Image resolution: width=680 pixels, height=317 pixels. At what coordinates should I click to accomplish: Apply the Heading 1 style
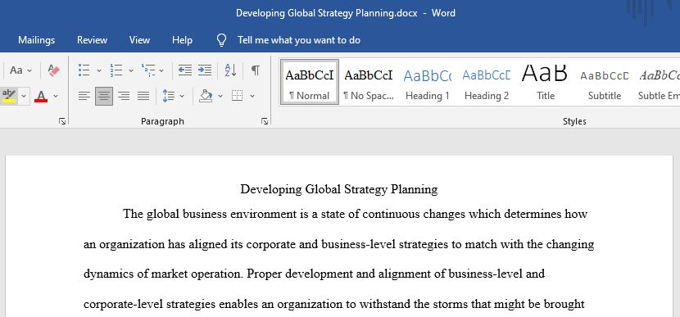tap(428, 83)
